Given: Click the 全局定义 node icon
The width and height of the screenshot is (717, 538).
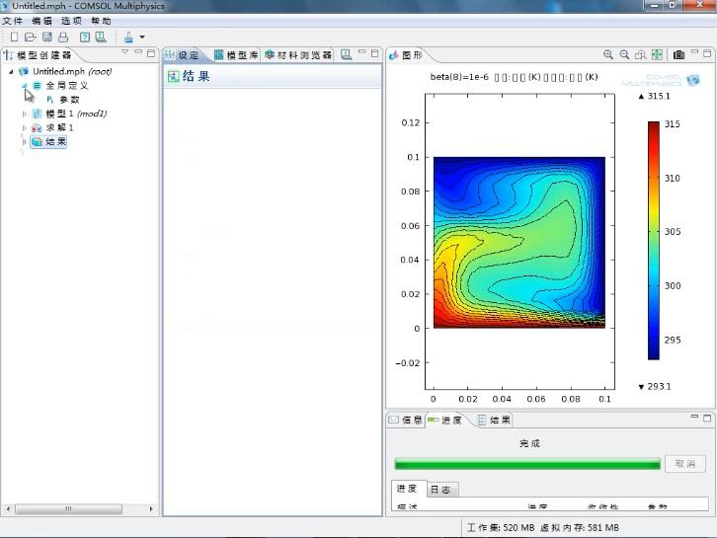Looking at the screenshot, I should [38, 86].
